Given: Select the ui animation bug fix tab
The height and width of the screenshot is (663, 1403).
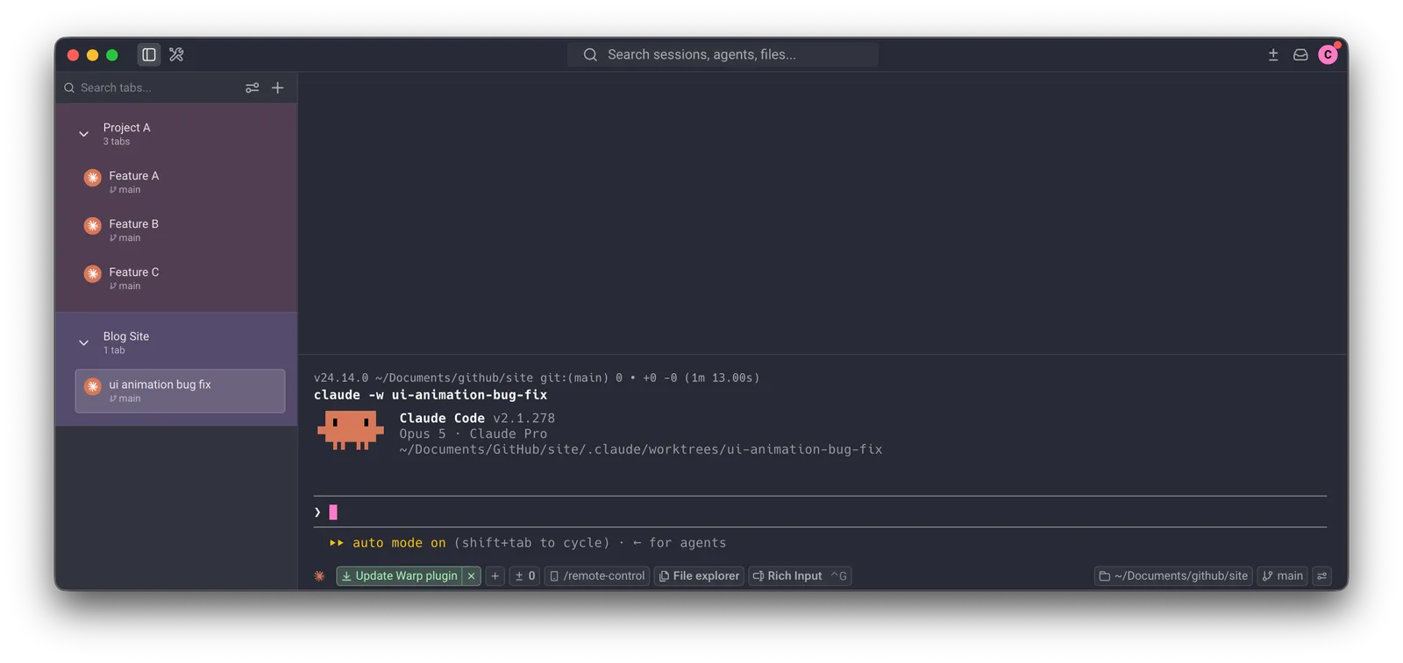Looking at the screenshot, I should [x=180, y=391].
